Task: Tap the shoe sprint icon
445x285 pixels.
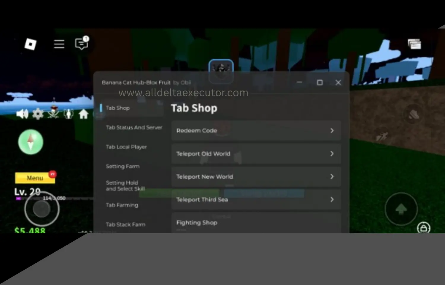Action: tap(414, 114)
